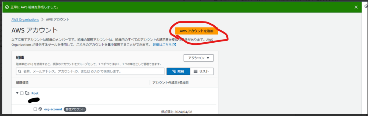Open the org-account link
This screenshot has width=368, height=116.
pyautogui.click(x=53, y=109)
